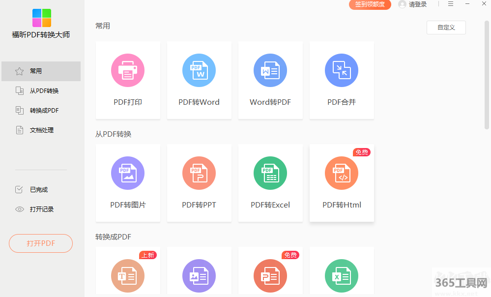Open the red PPT-to-PDF icon marked 免费

point(270,276)
